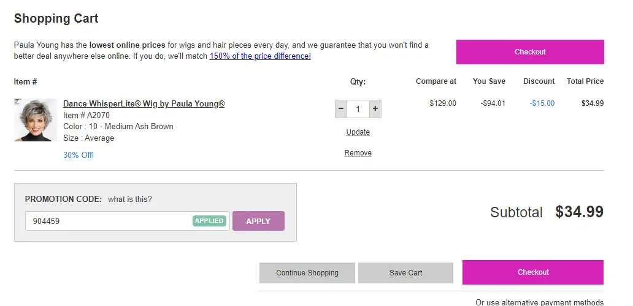Focus the promotion code input field
633x306 pixels.
click(x=109, y=221)
